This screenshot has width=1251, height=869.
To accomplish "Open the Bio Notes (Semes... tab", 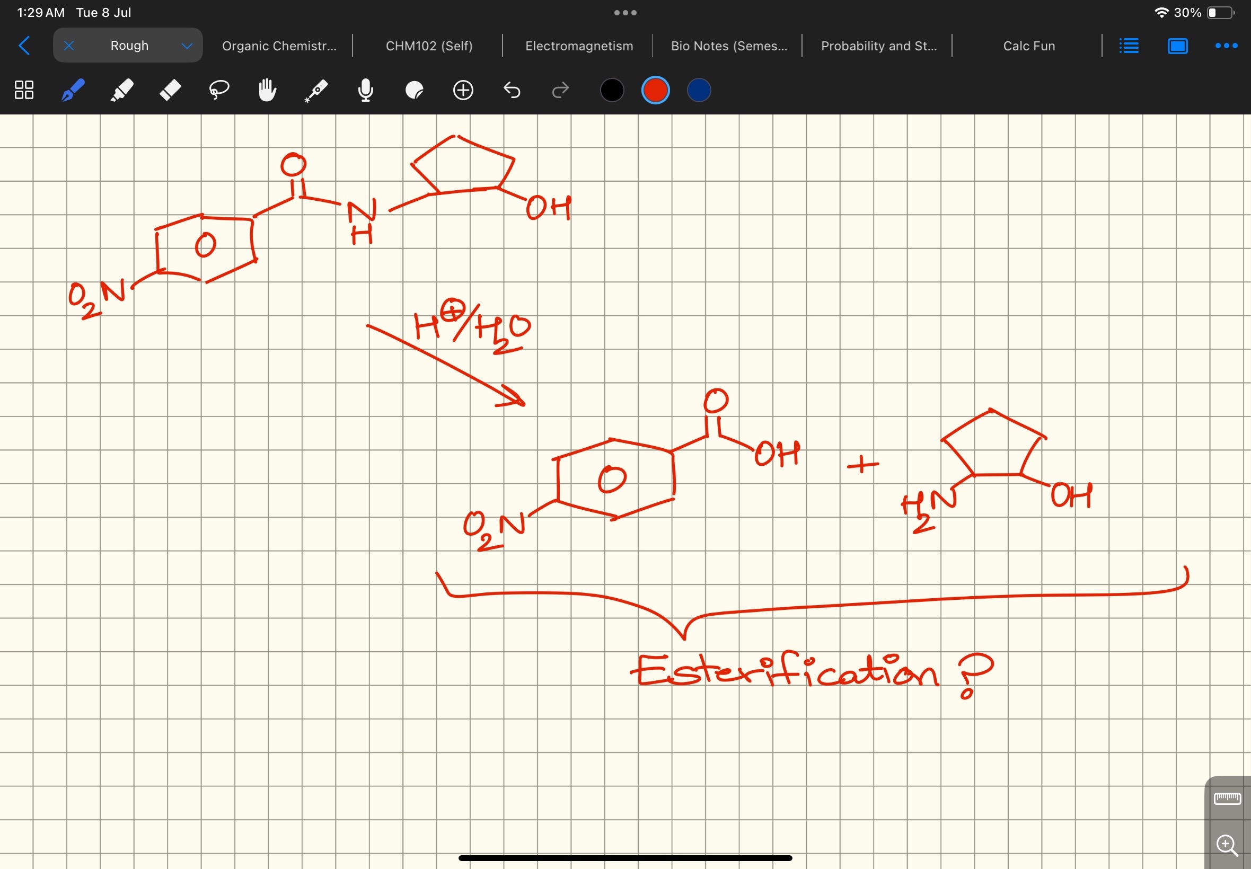I will (x=729, y=46).
